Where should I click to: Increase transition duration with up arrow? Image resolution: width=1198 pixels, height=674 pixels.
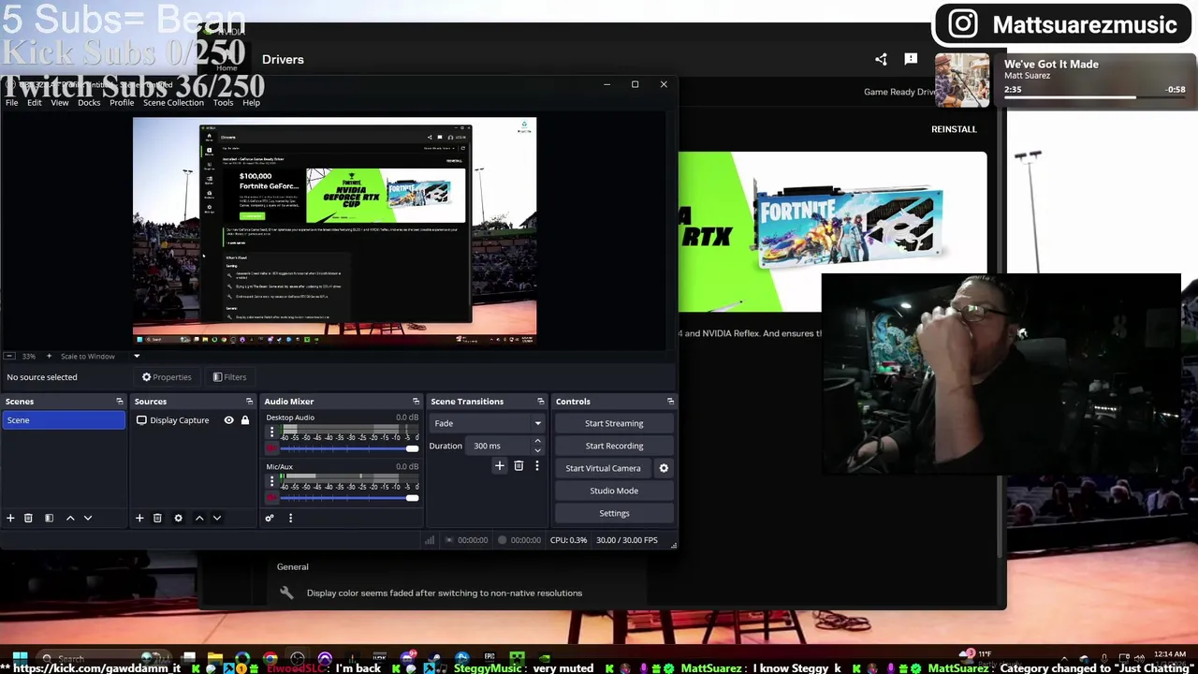point(537,441)
